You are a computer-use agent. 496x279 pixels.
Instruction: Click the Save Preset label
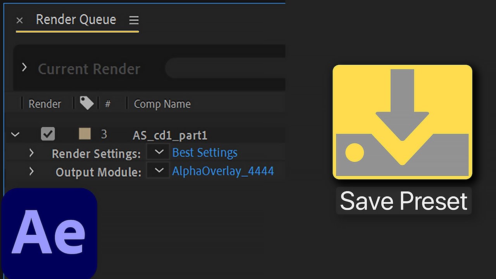[404, 201]
